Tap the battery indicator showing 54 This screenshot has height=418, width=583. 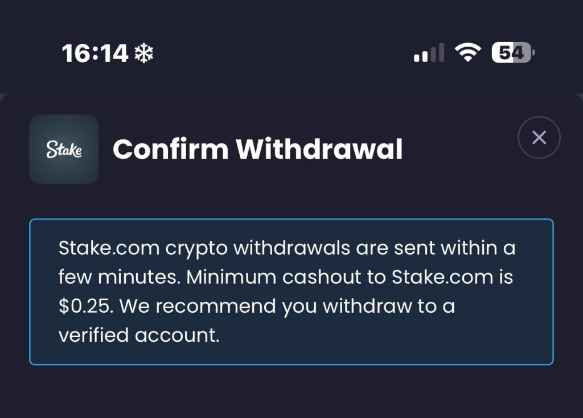tap(512, 53)
